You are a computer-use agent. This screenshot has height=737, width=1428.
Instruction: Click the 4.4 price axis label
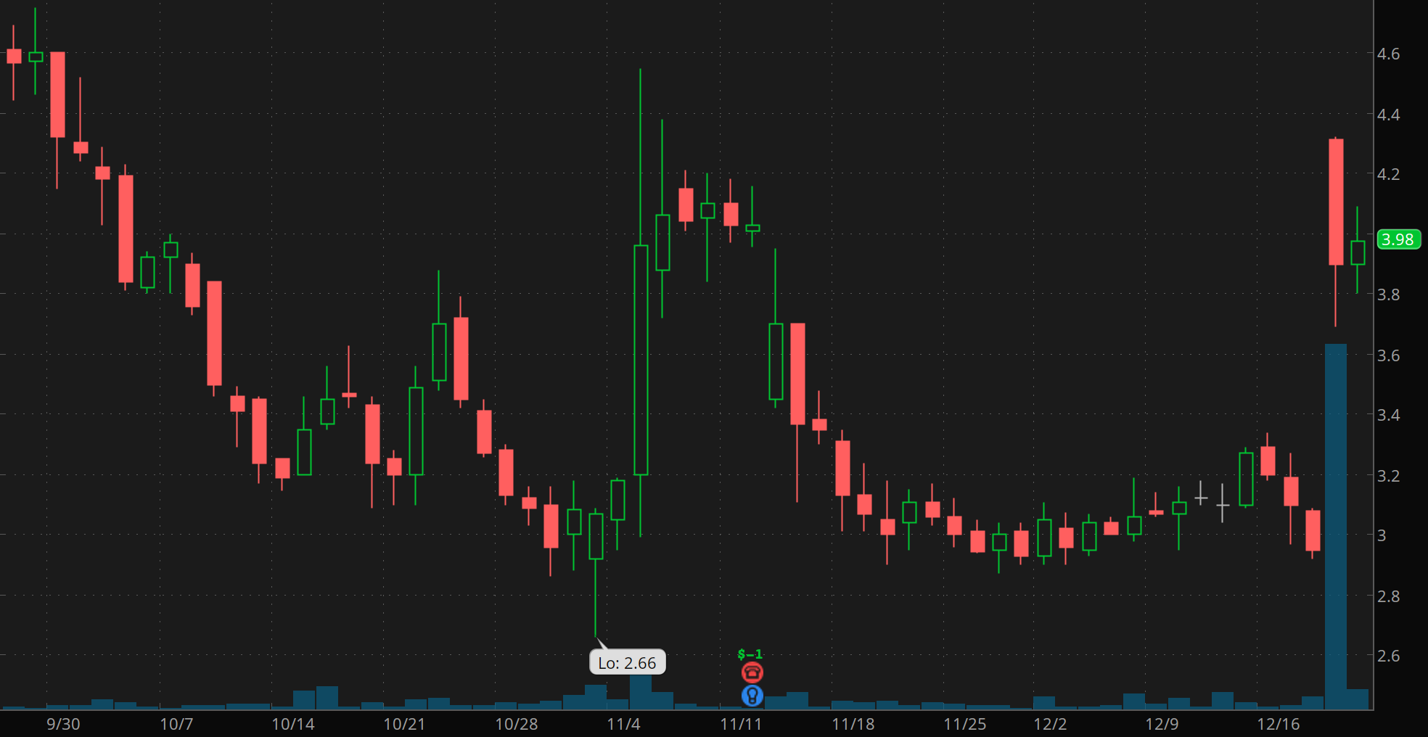(1388, 115)
